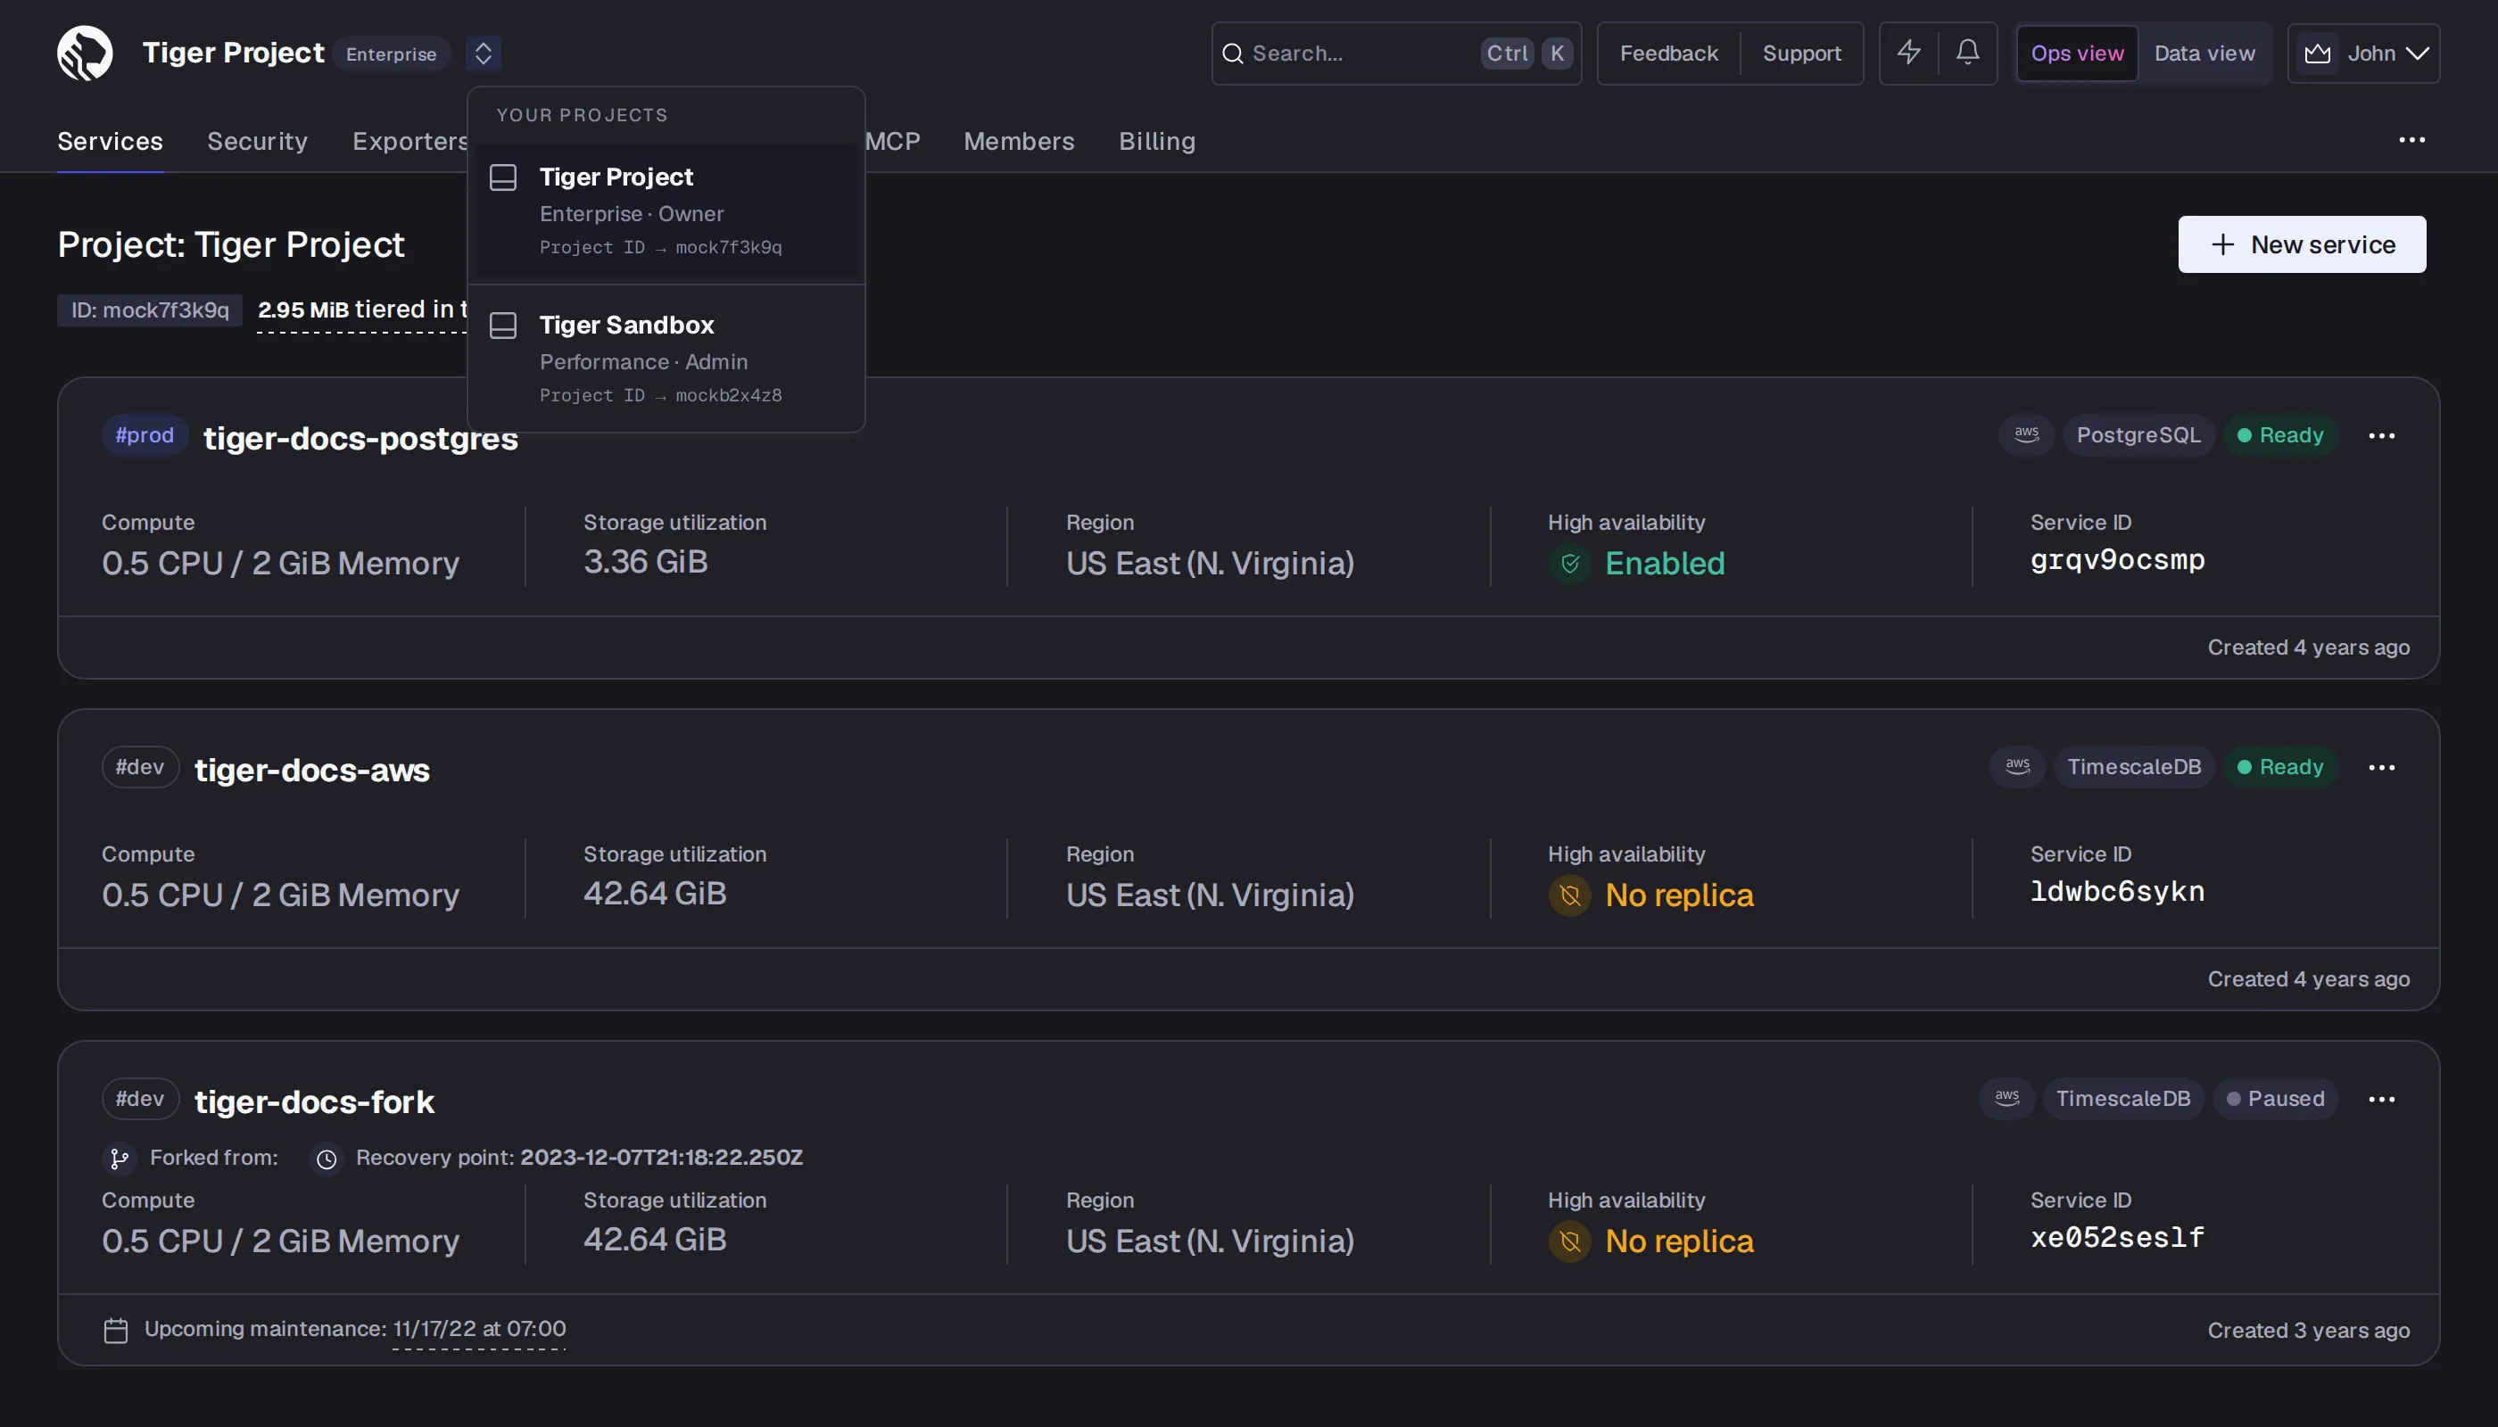The height and width of the screenshot is (1427, 2498).
Task: Click upcoming maintenance date 11/17/22 at 07:00
Action: tap(478, 1329)
